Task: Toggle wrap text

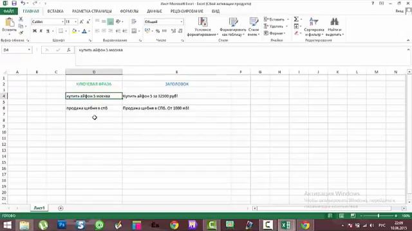Action: 134,21
